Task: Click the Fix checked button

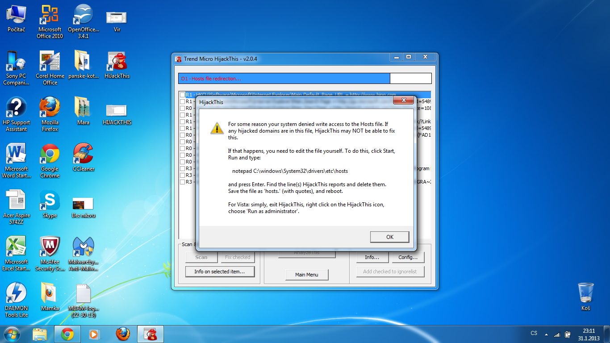Action: click(238, 257)
